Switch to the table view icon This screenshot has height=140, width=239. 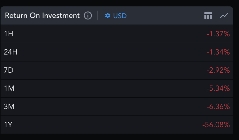point(208,16)
